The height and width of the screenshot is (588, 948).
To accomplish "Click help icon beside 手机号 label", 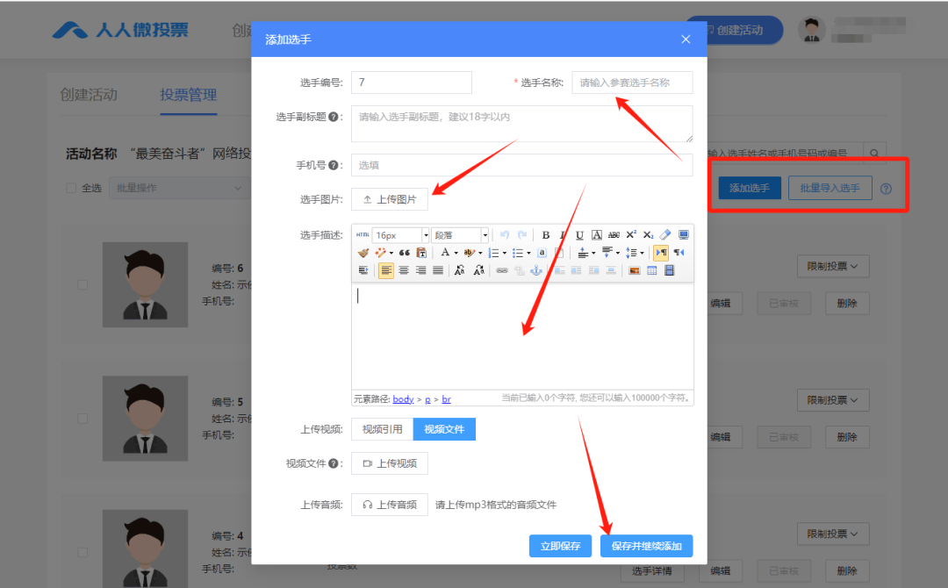I will (334, 165).
